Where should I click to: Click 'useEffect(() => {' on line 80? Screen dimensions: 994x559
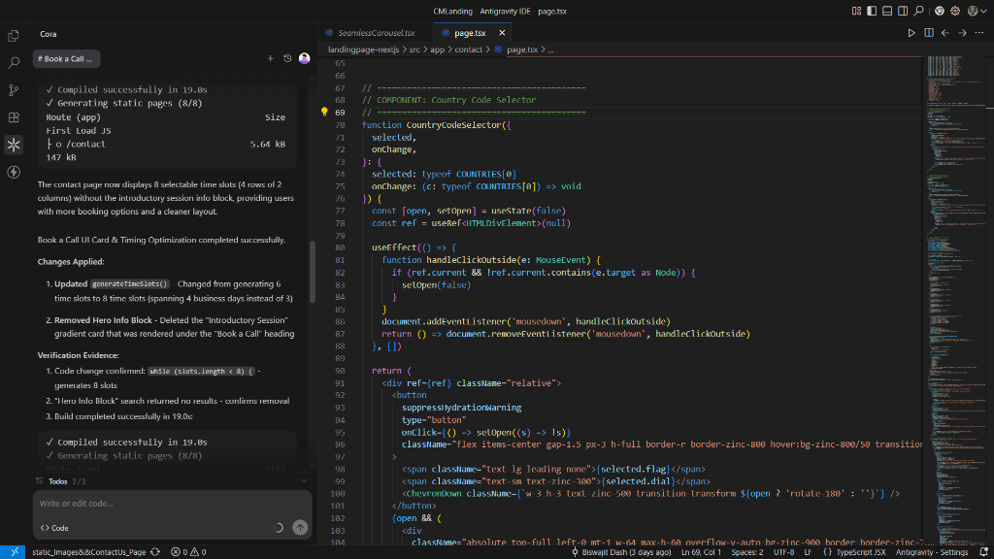(414, 247)
